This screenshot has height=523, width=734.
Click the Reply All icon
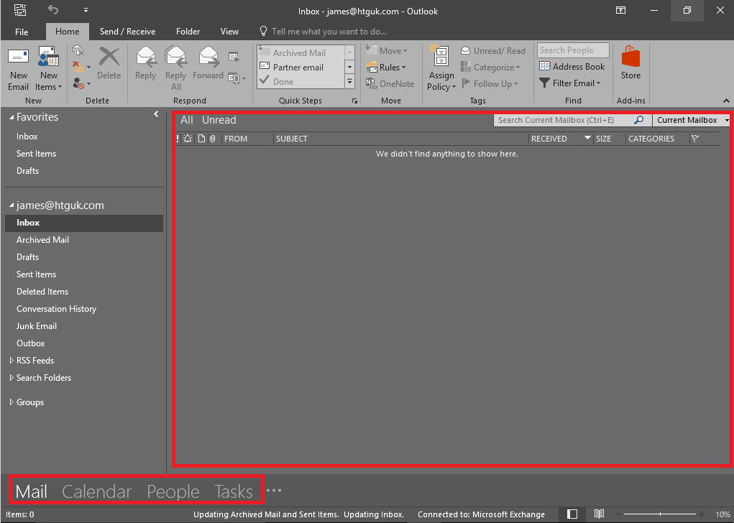(176, 57)
